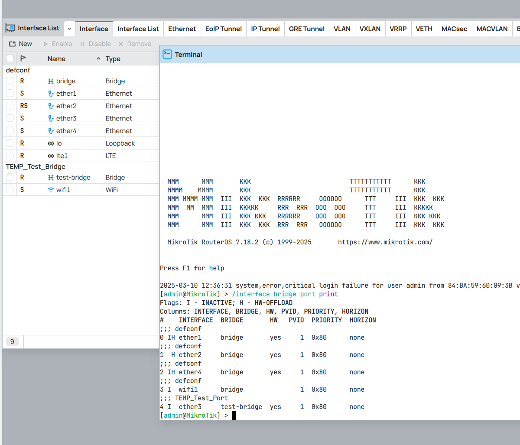Sort by the Name column header
This screenshot has width=520, height=445.
74,58
